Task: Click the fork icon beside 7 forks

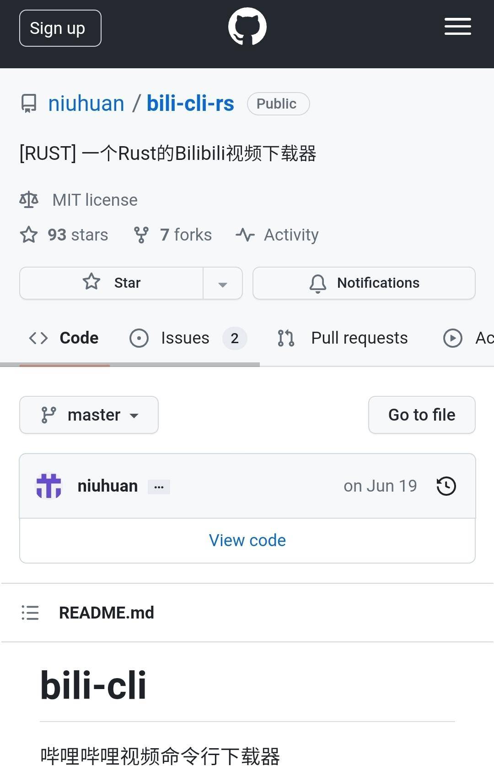Action: click(141, 235)
